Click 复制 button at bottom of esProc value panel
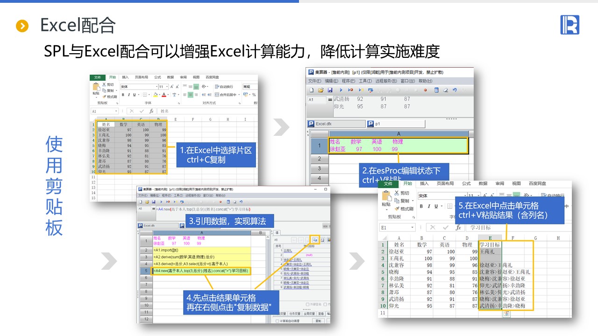Screen dimensions: 598x336 pyautogui.click(x=318, y=321)
